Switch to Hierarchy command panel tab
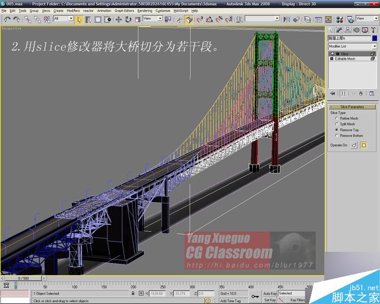The height and width of the screenshot is (304, 380). [x=348, y=30]
